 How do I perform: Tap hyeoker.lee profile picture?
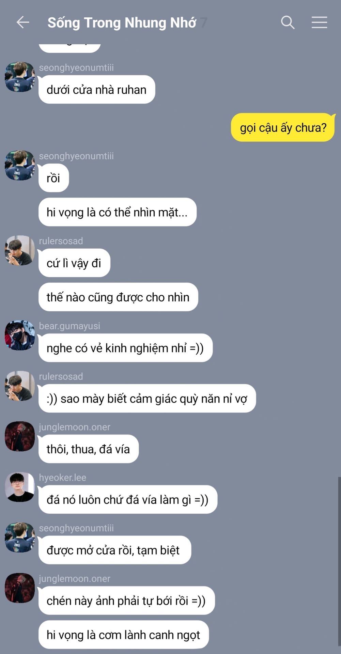tap(20, 487)
